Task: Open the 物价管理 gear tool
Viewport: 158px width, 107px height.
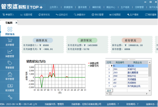Action: point(98,15)
